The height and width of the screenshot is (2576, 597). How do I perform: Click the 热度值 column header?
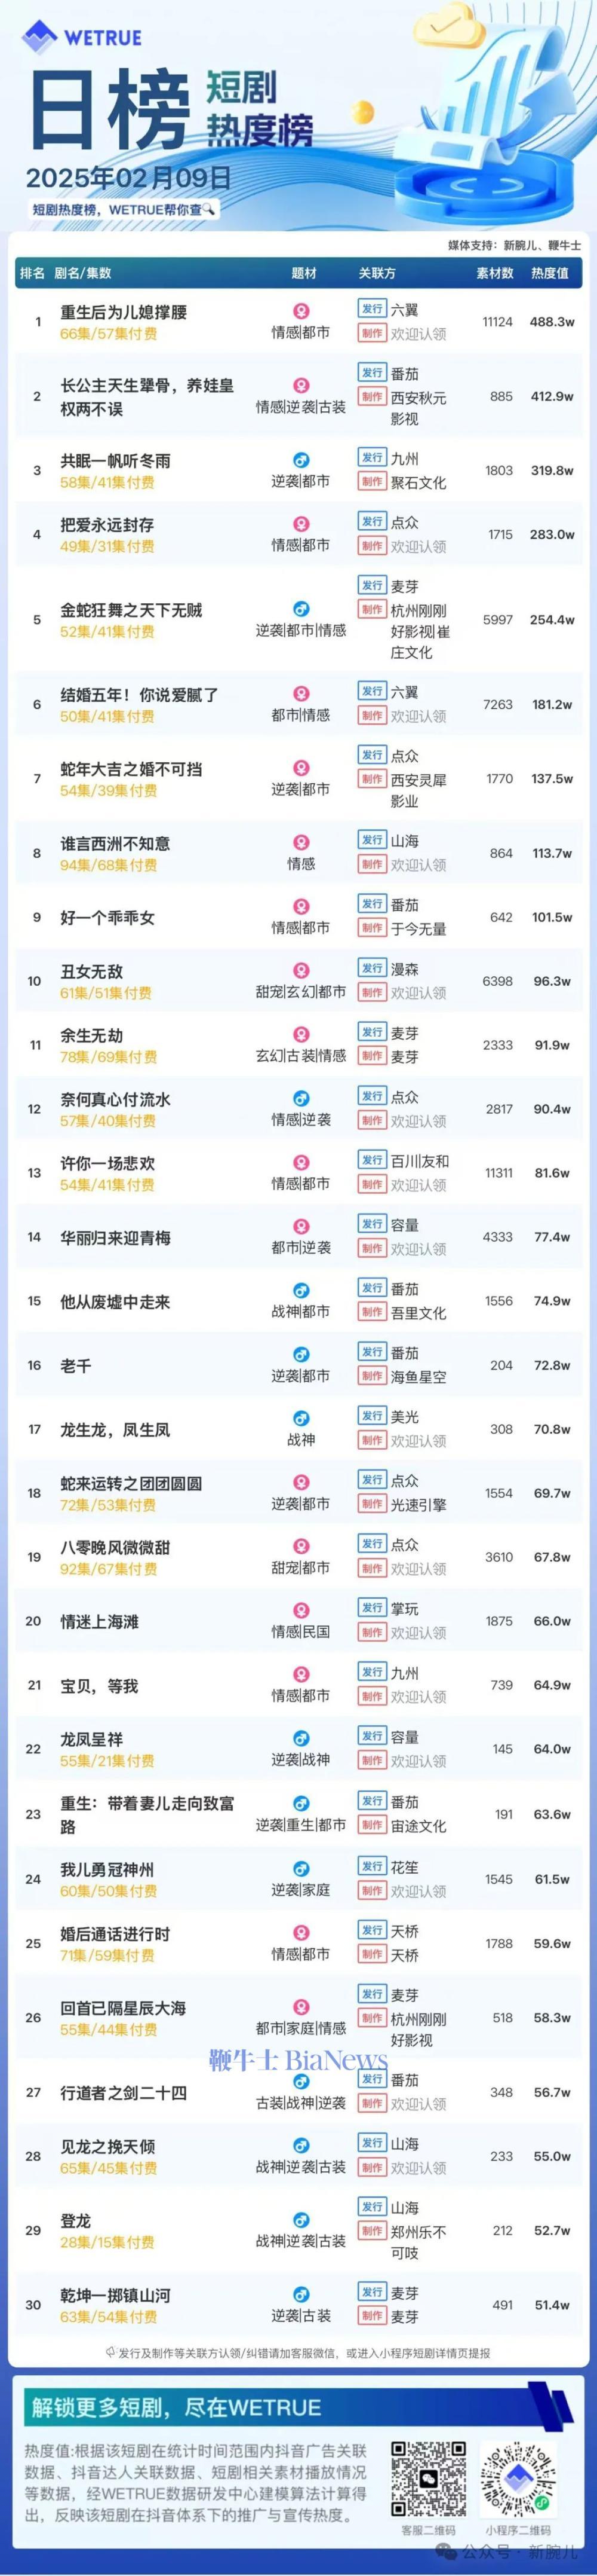point(549,273)
